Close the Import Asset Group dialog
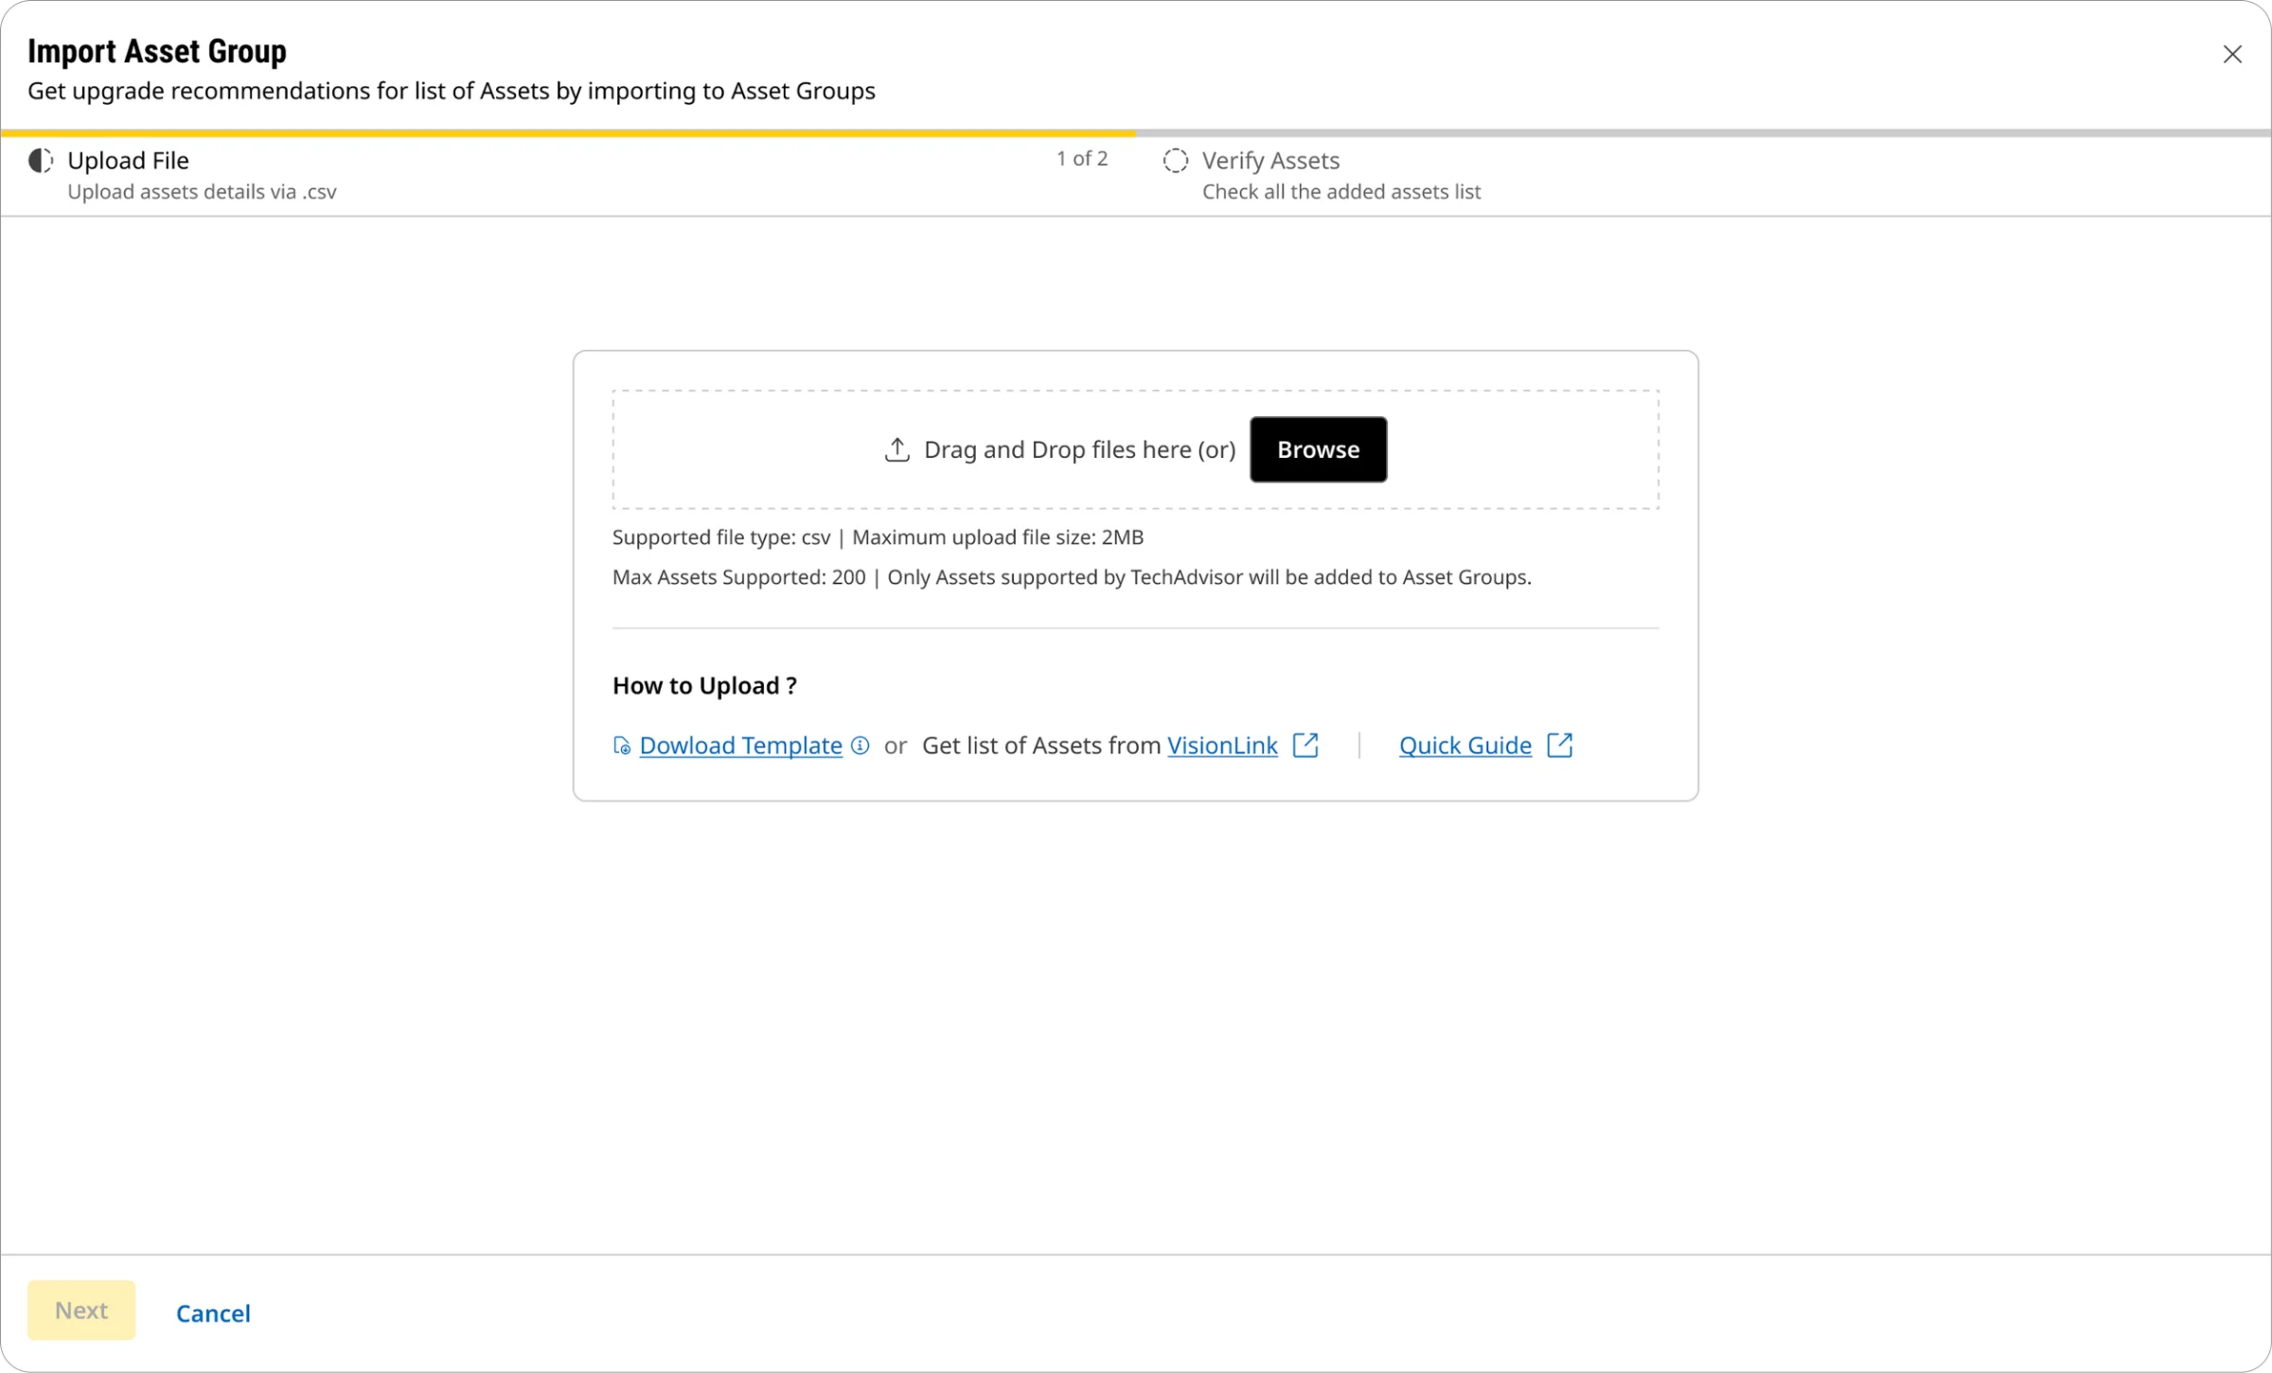The image size is (2272, 1373). click(2231, 55)
